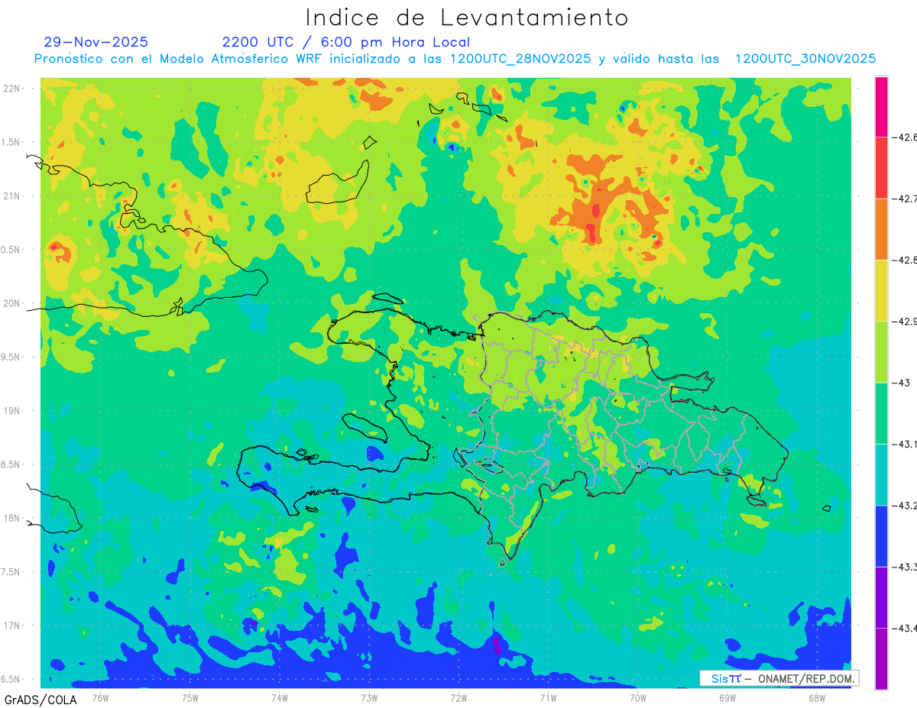Select the red colorbar segment below -42.6
This screenshot has width=917, height=708.
click(881, 168)
